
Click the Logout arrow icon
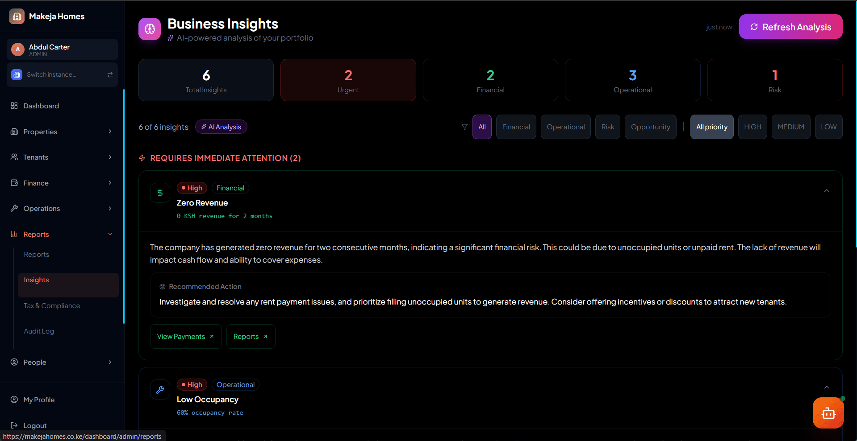click(x=14, y=425)
